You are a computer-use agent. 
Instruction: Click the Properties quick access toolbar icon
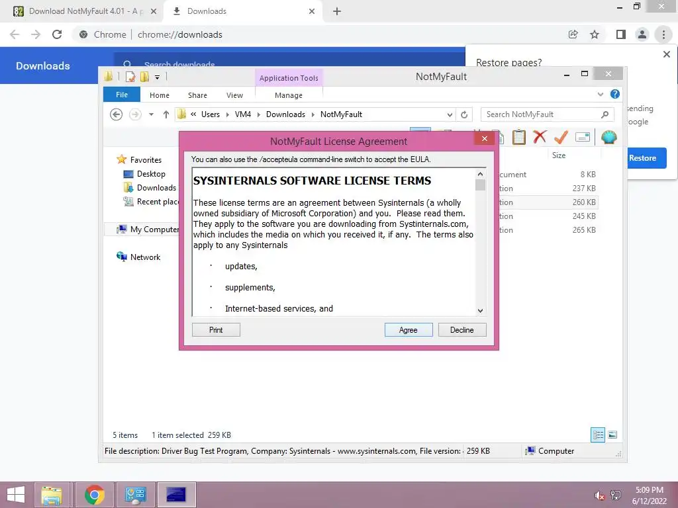(130, 77)
